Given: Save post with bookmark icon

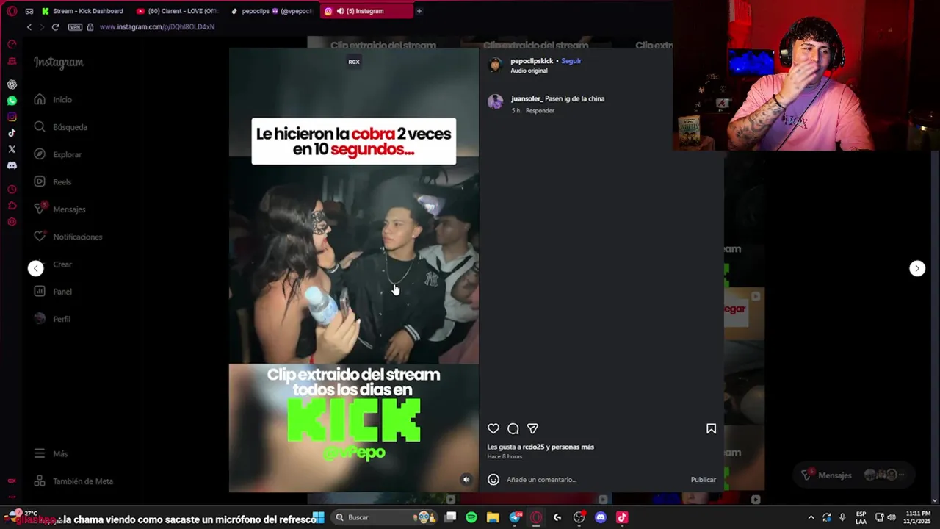Looking at the screenshot, I should [711, 428].
